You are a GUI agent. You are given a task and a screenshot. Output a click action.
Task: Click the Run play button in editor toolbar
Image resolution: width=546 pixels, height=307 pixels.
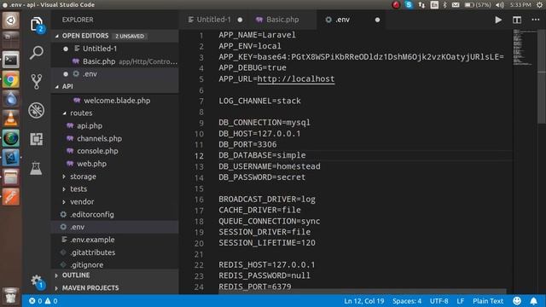point(498,20)
